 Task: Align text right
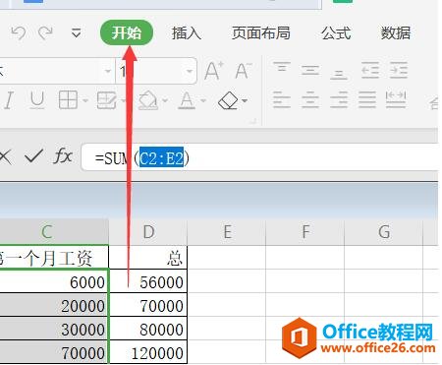tap(339, 99)
